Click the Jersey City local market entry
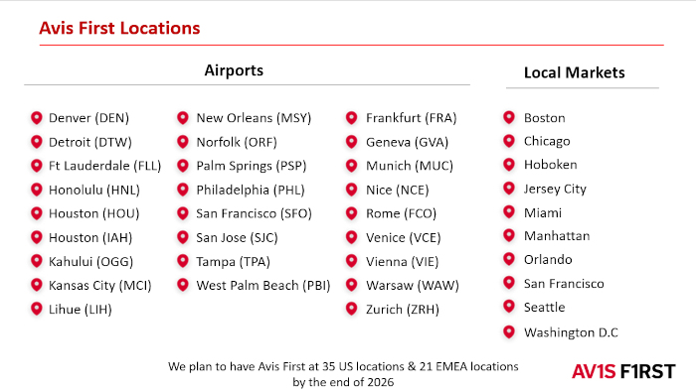696x392 pixels. [555, 190]
